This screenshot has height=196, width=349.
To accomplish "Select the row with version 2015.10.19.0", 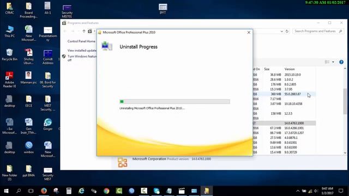I will pos(284,75).
